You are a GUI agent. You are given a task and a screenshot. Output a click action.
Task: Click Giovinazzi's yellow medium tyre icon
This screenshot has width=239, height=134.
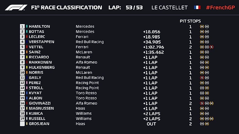point(212,103)
